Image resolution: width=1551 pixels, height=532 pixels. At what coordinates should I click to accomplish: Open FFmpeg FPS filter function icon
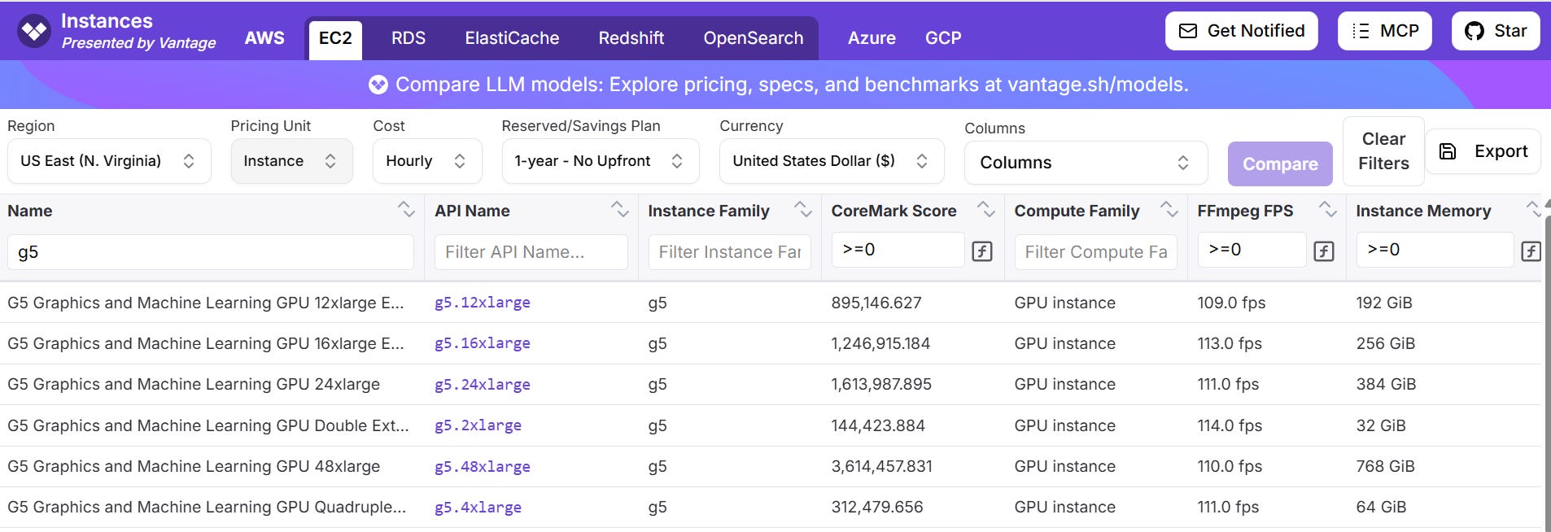click(x=1324, y=251)
